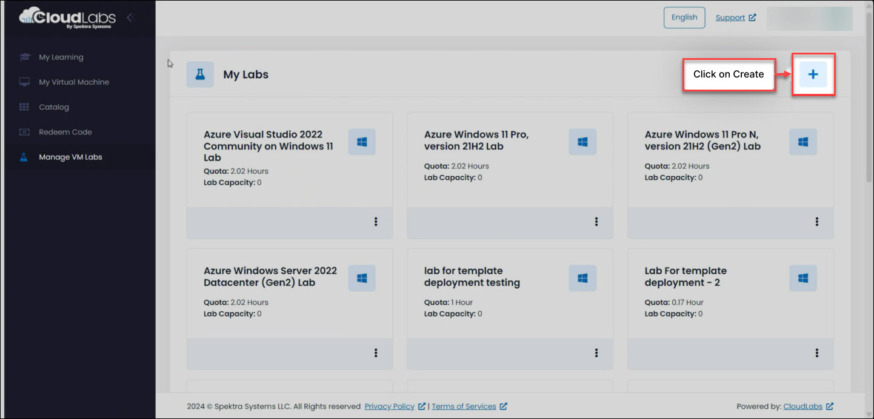This screenshot has height=419, width=874.
Task: Click Manage VM Labs flask icon
Action: (24, 157)
